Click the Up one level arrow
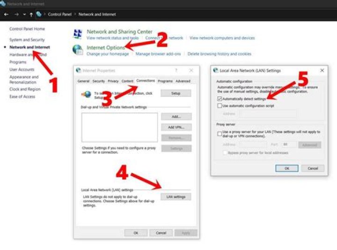Screen dimensions: 337x250 click(x=31, y=15)
